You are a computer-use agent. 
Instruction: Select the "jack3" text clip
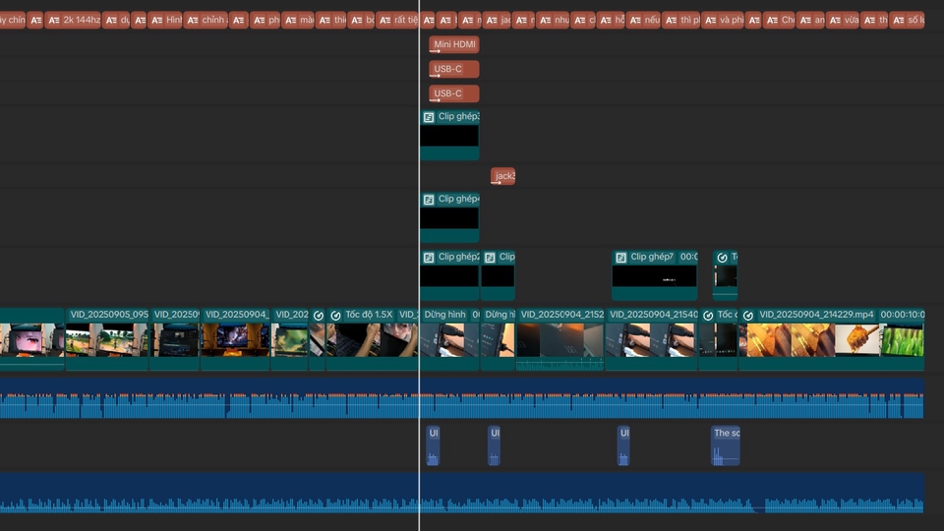click(x=503, y=176)
